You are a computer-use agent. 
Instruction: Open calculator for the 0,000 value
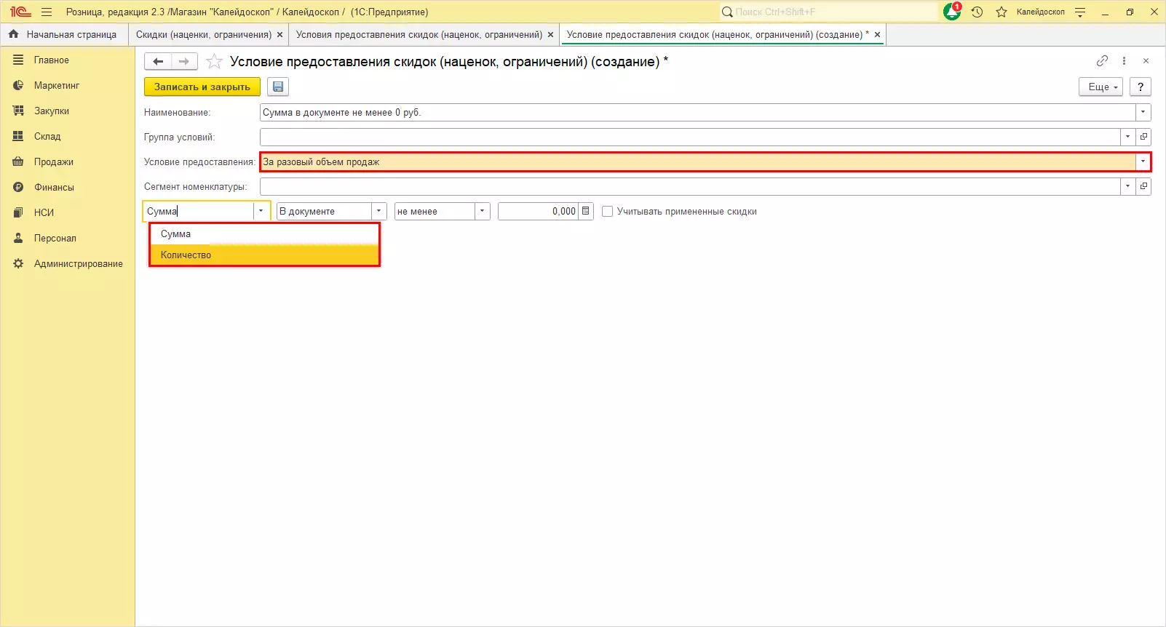[x=586, y=211]
